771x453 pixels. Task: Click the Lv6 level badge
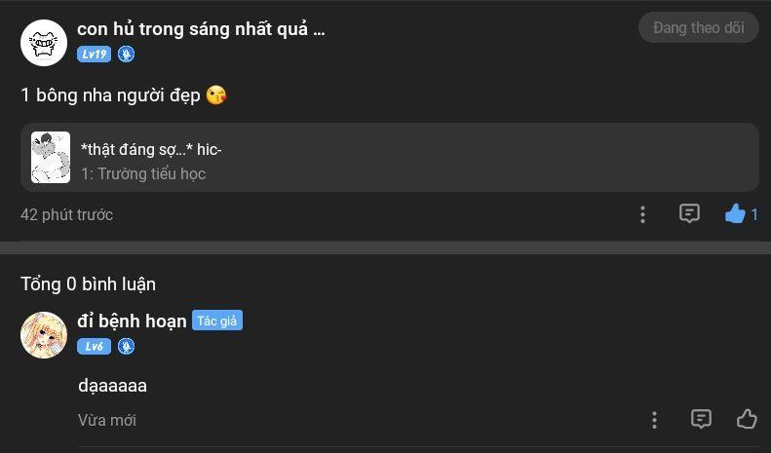tap(94, 347)
